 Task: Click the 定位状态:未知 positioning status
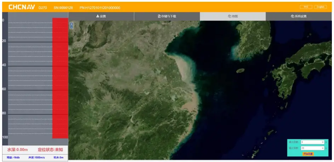50,150
